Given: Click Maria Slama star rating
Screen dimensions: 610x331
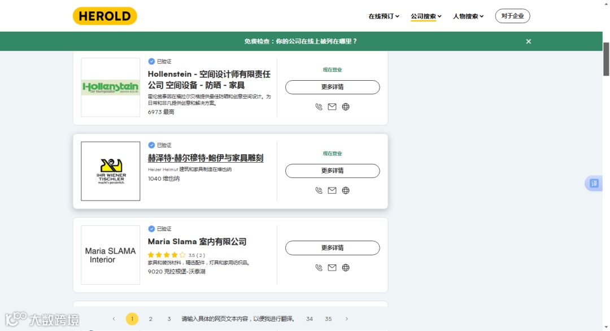Looking at the screenshot, I should (x=167, y=255).
